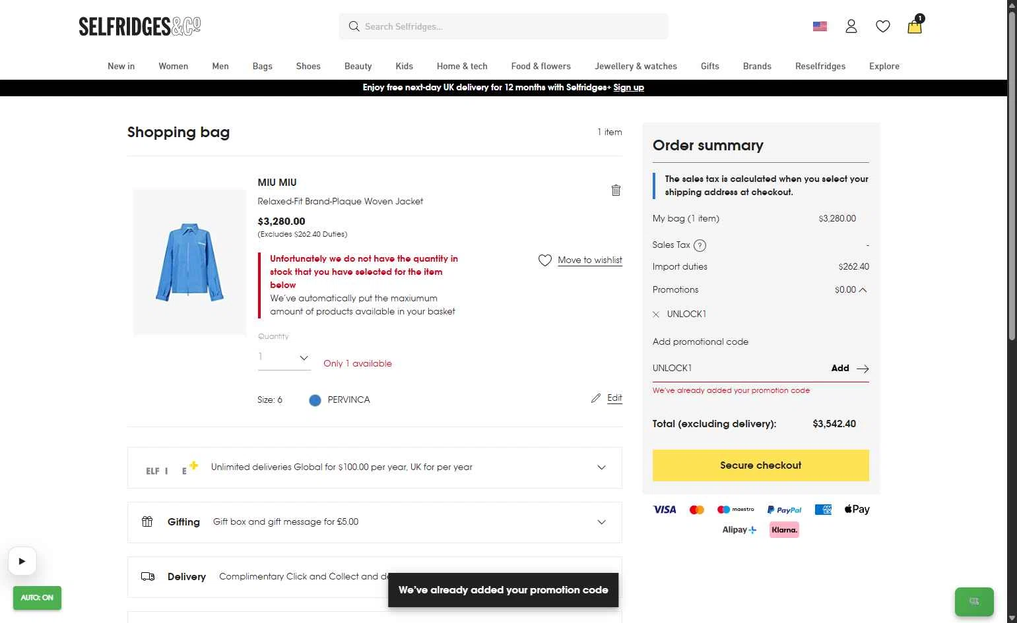
Task: Open the Brands menu
Action: coord(757,66)
